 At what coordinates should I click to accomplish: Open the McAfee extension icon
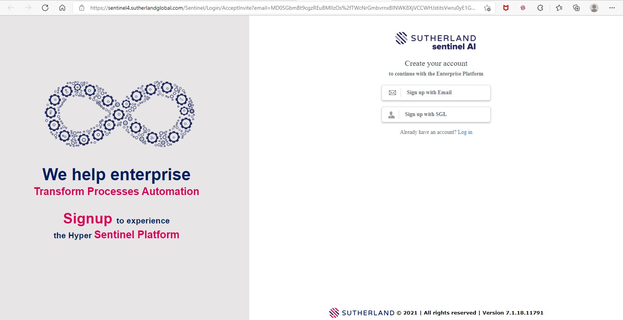tap(506, 8)
